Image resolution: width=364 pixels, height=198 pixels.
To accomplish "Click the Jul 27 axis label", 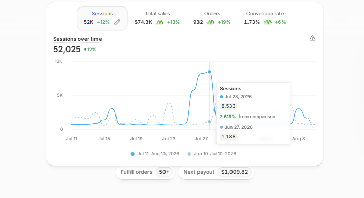I will pos(201,139).
